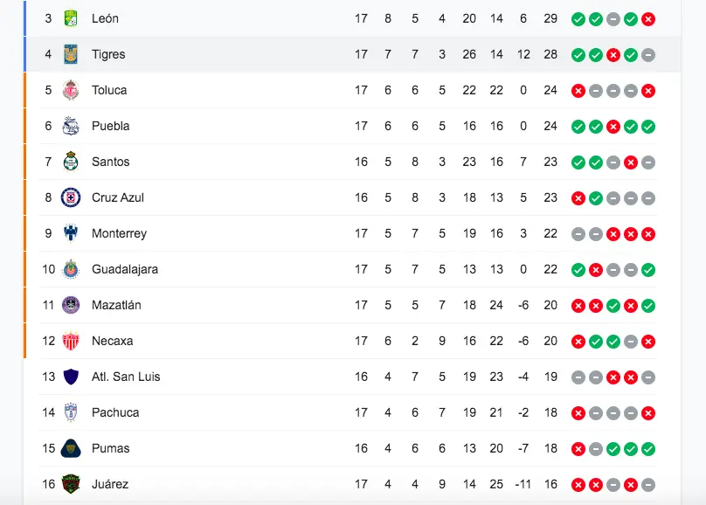Click Santos' red loss form indicator
This screenshot has width=706, height=505.
pos(631,163)
